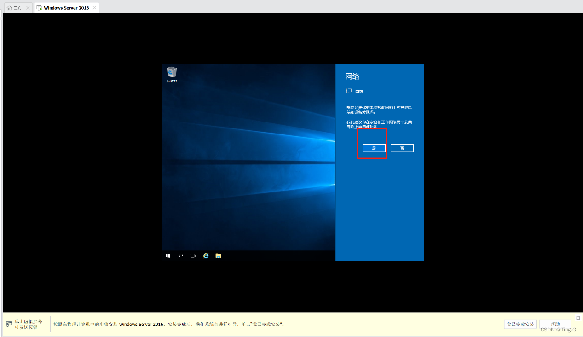This screenshot has height=337, width=583.
Task: Click the 帮助 (Help) button
Action: (x=555, y=324)
